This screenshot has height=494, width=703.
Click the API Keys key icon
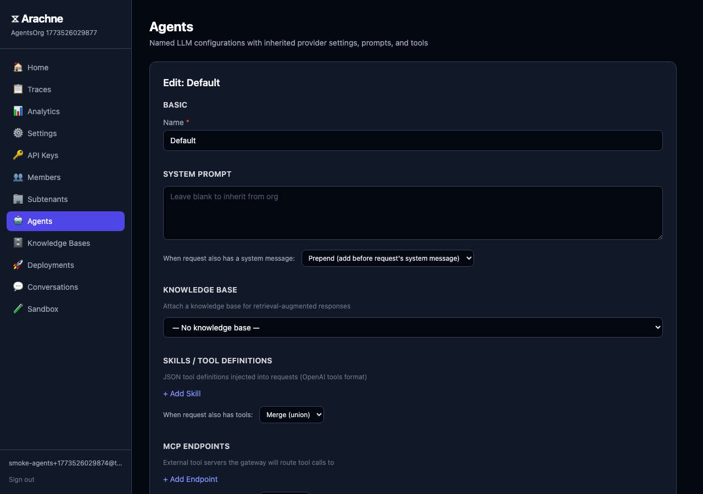pyautogui.click(x=18, y=155)
